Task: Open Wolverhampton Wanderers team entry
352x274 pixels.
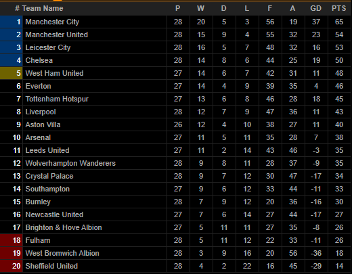Action: (70, 163)
